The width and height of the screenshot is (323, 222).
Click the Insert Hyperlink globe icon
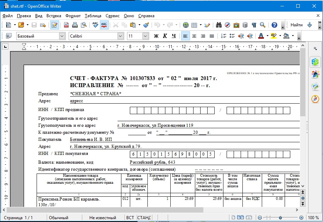click(x=186, y=25)
